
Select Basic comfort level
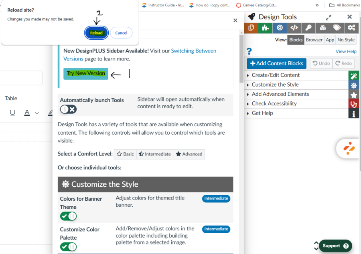click(125, 154)
